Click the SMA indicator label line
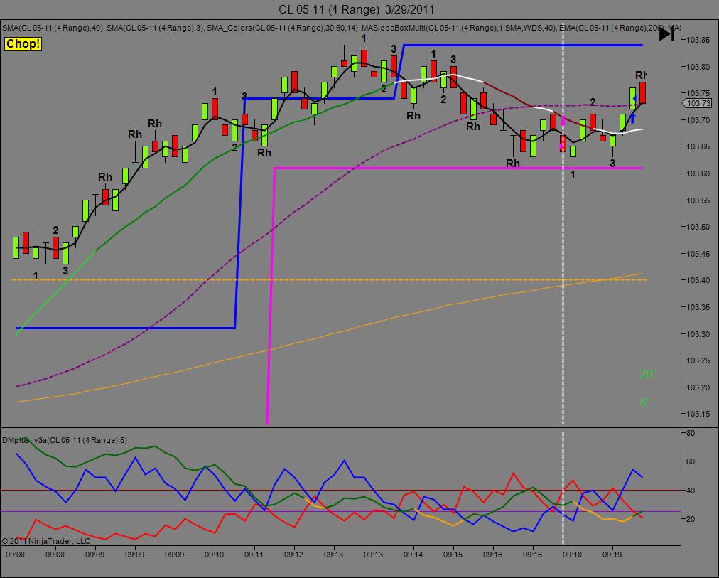 point(341,28)
